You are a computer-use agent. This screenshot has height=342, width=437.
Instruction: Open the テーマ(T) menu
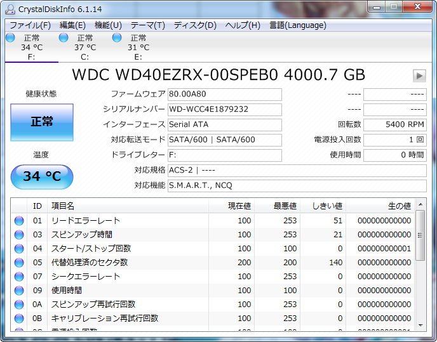(148, 25)
